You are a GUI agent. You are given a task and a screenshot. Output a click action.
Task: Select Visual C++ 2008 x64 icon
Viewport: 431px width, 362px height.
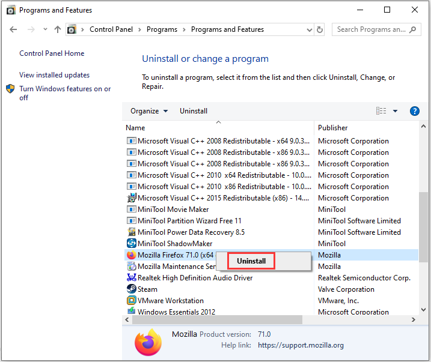pos(132,141)
